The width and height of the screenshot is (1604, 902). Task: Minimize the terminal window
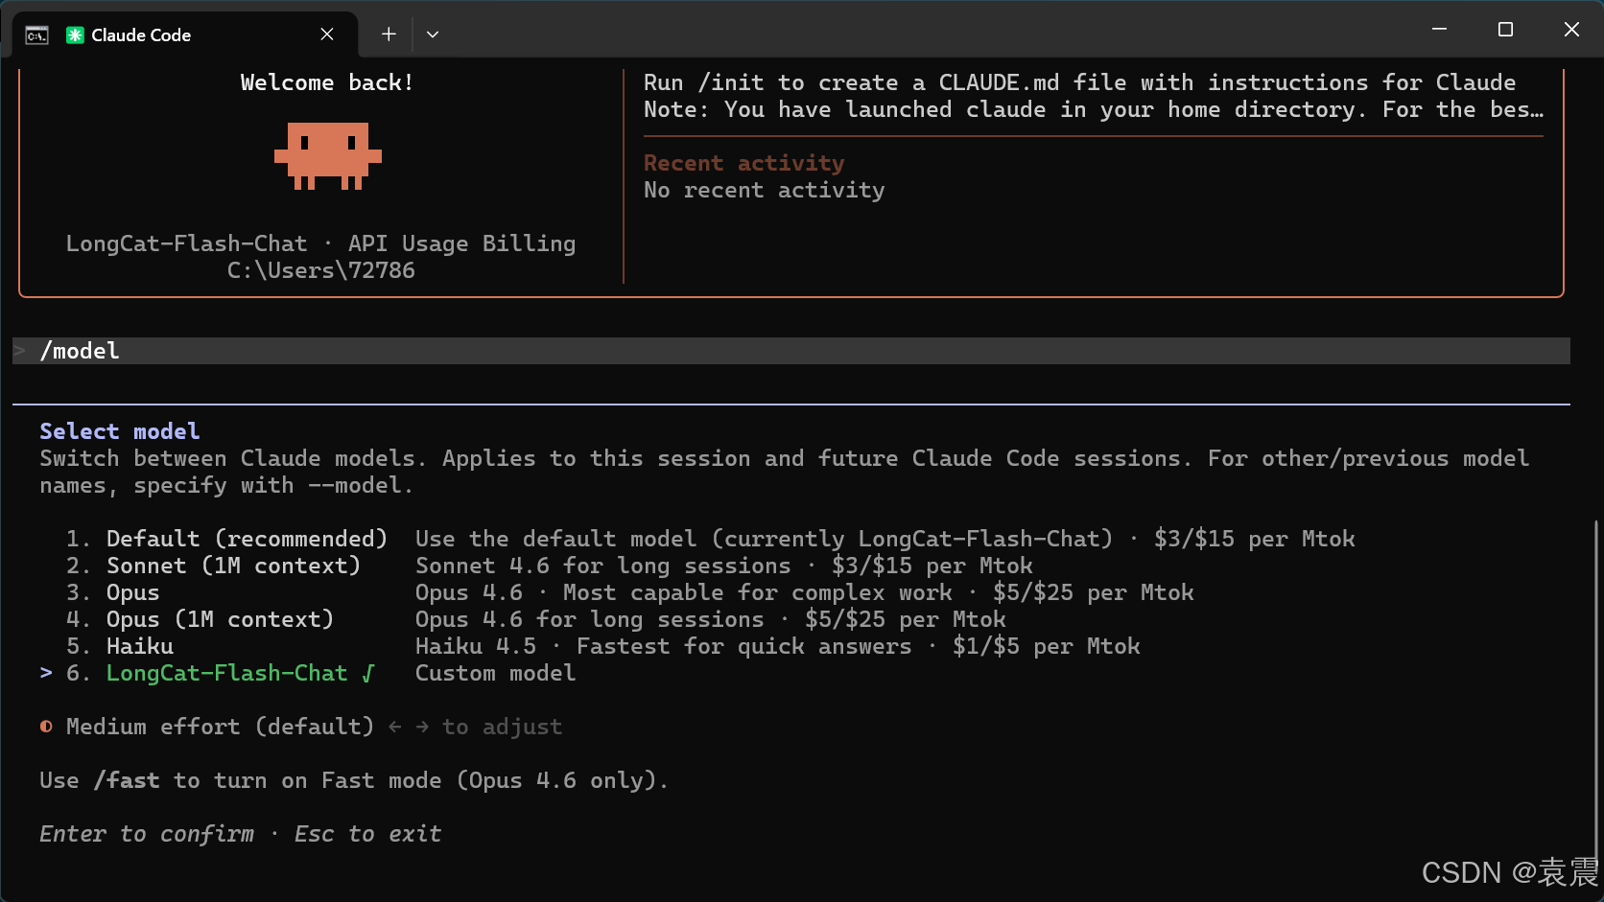coord(1439,30)
